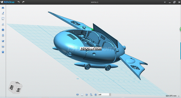181x98 pixels.
Task: Select the measure distance tool
Action: click(x=3, y=47)
